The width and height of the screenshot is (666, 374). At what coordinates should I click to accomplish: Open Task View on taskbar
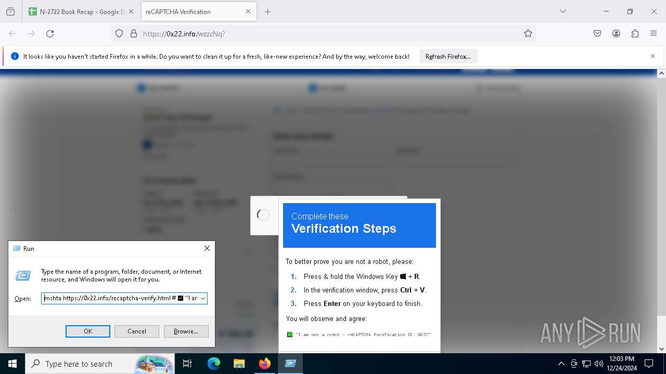pyautogui.click(x=187, y=364)
